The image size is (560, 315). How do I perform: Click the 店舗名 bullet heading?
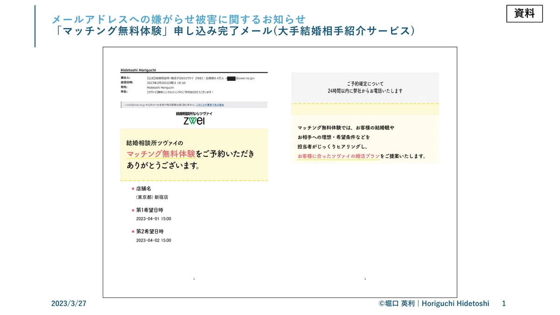click(143, 189)
